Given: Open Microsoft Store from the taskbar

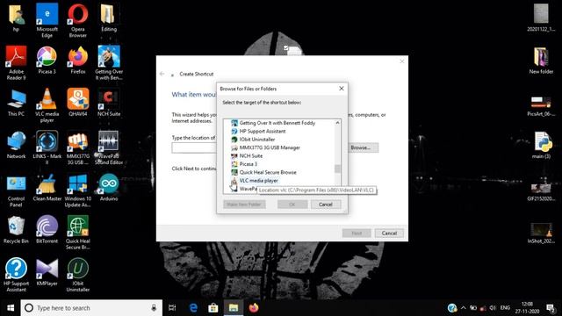Looking at the screenshot, I should click(x=213, y=308).
